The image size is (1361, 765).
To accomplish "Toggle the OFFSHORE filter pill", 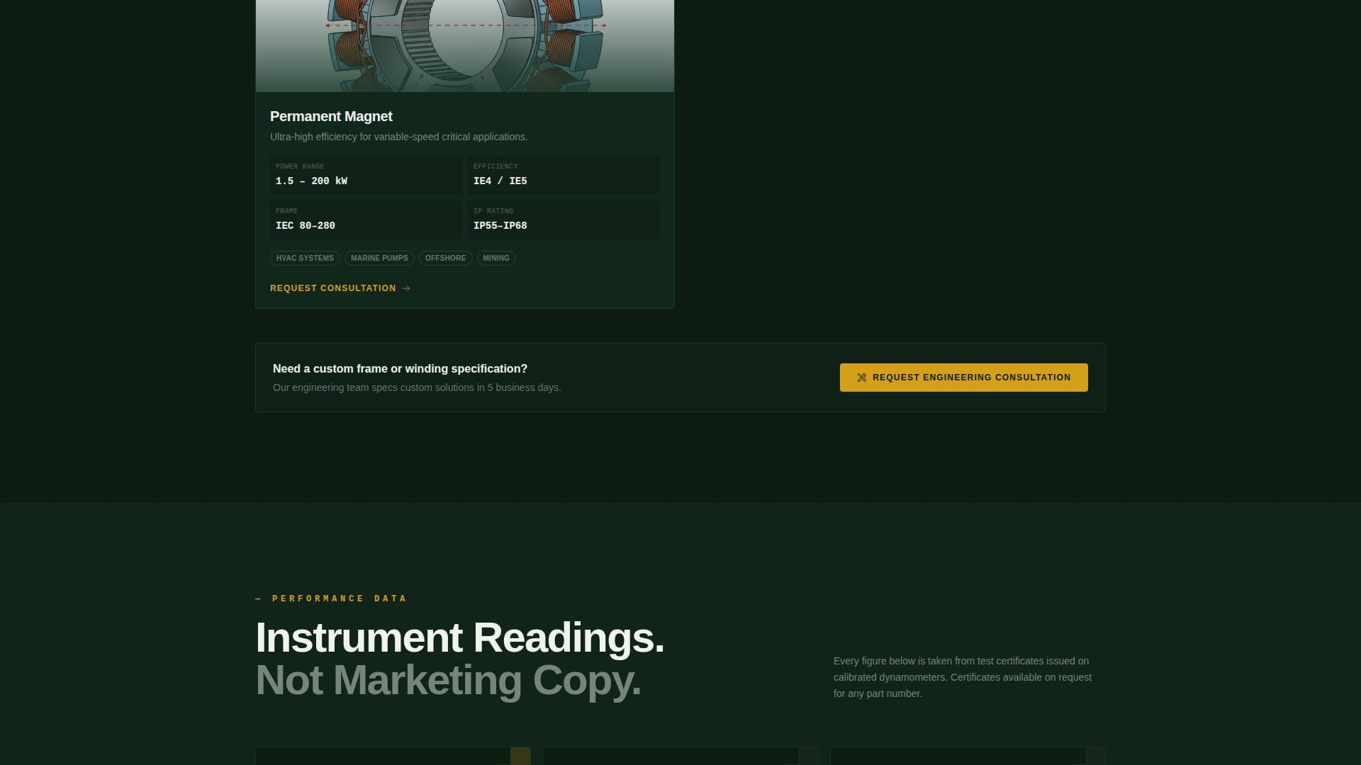I will point(445,258).
